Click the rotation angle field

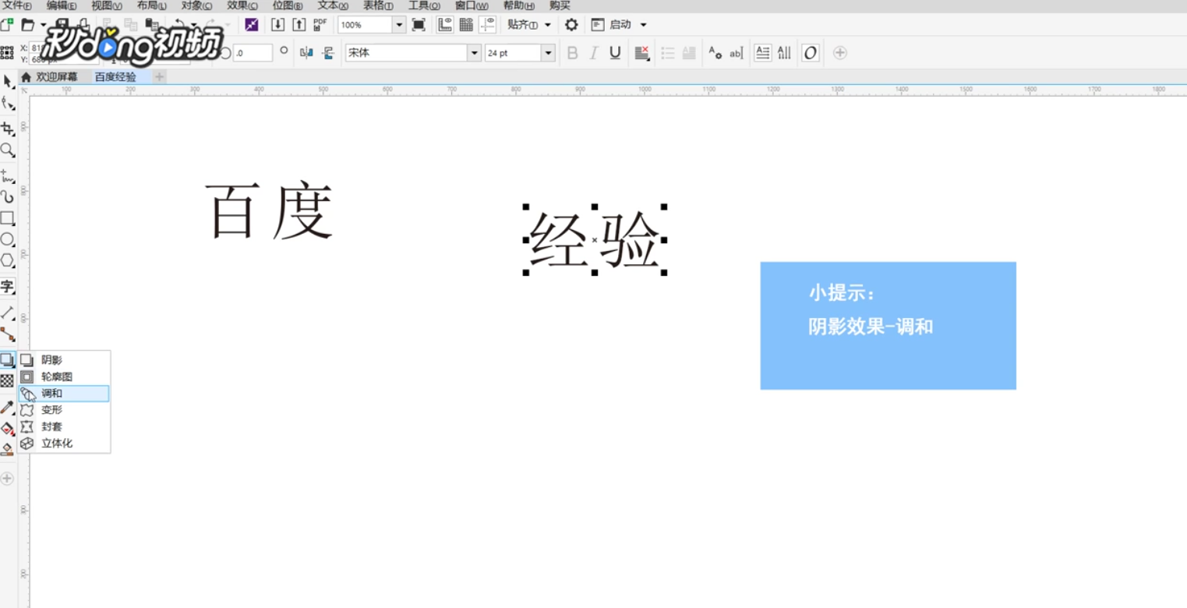[253, 53]
